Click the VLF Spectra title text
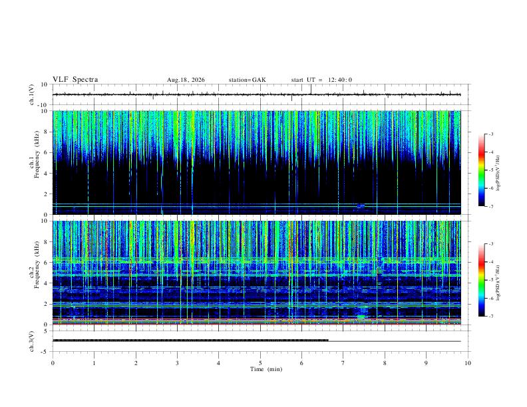This screenshot has width=527, height=407. point(75,80)
